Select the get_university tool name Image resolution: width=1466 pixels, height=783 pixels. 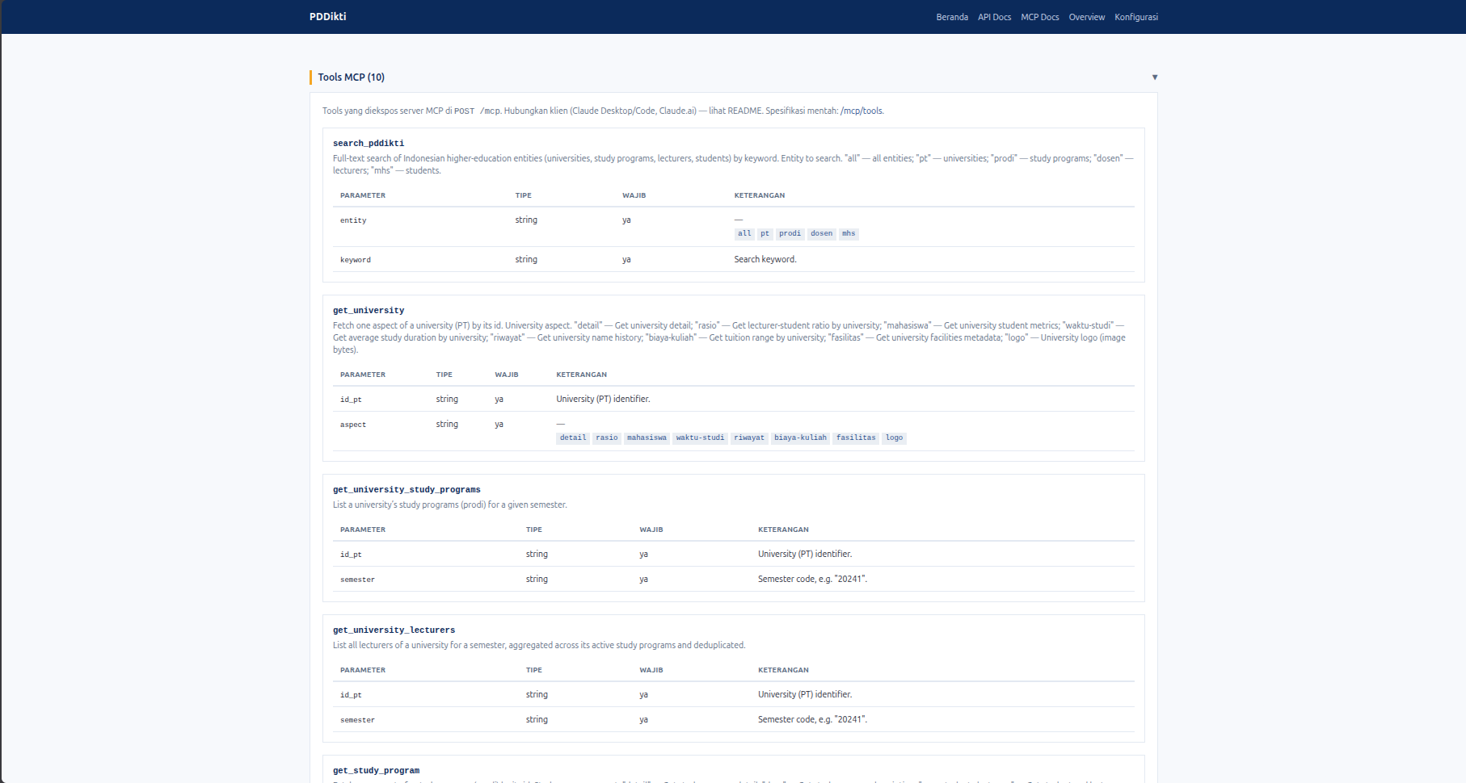click(369, 311)
